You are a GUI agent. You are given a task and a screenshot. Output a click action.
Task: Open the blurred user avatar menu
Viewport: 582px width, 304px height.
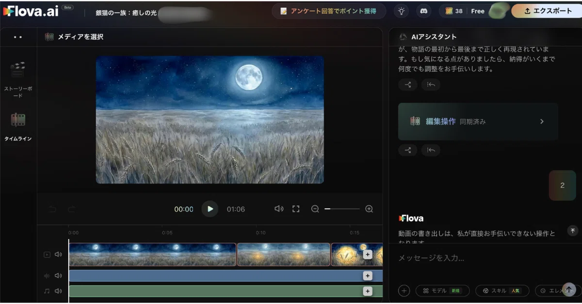pyautogui.click(x=498, y=11)
